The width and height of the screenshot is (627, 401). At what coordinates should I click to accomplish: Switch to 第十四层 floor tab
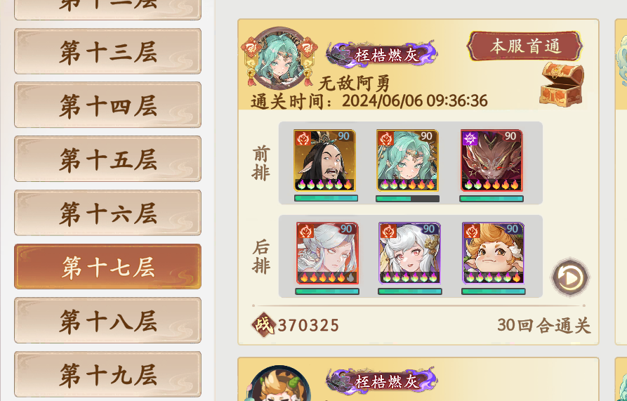[107, 105]
